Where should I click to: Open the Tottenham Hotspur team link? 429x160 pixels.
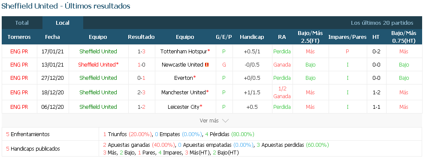183,52
